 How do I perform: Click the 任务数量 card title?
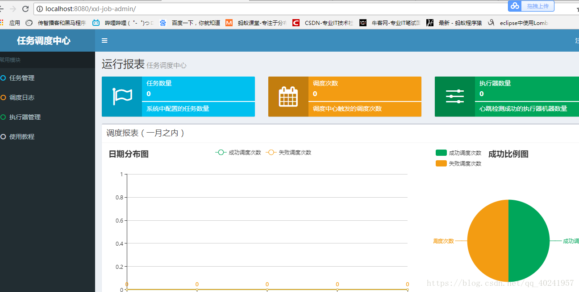[x=159, y=83]
